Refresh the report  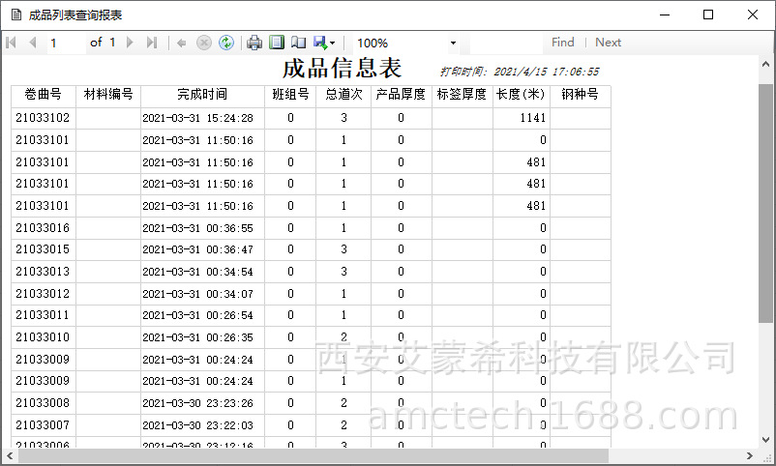click(225, 43)
